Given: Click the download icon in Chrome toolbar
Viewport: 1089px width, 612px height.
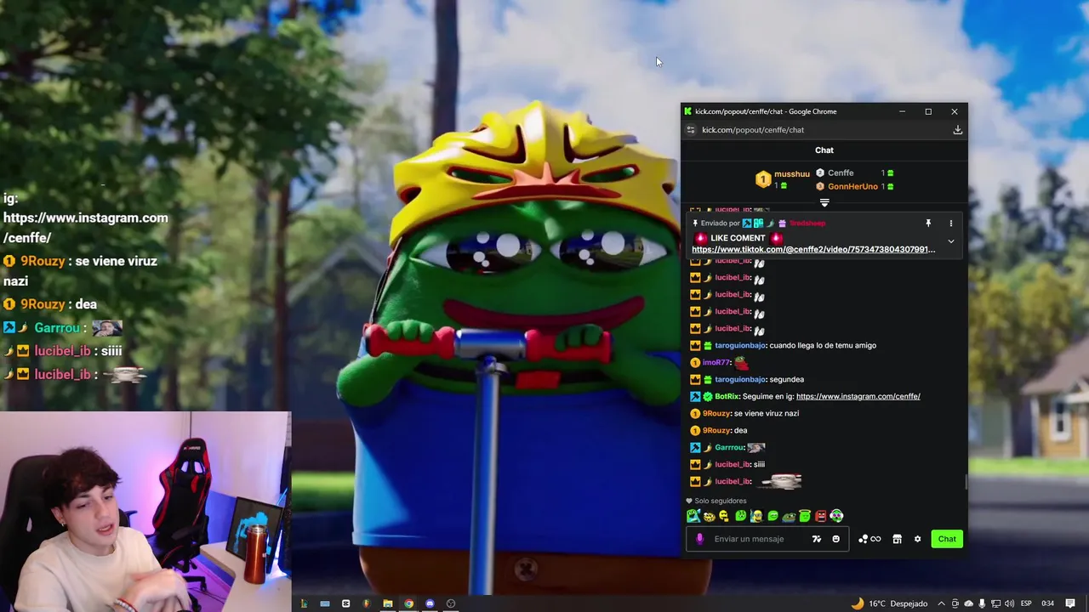Looking at the screenshot, I should 957,130.
